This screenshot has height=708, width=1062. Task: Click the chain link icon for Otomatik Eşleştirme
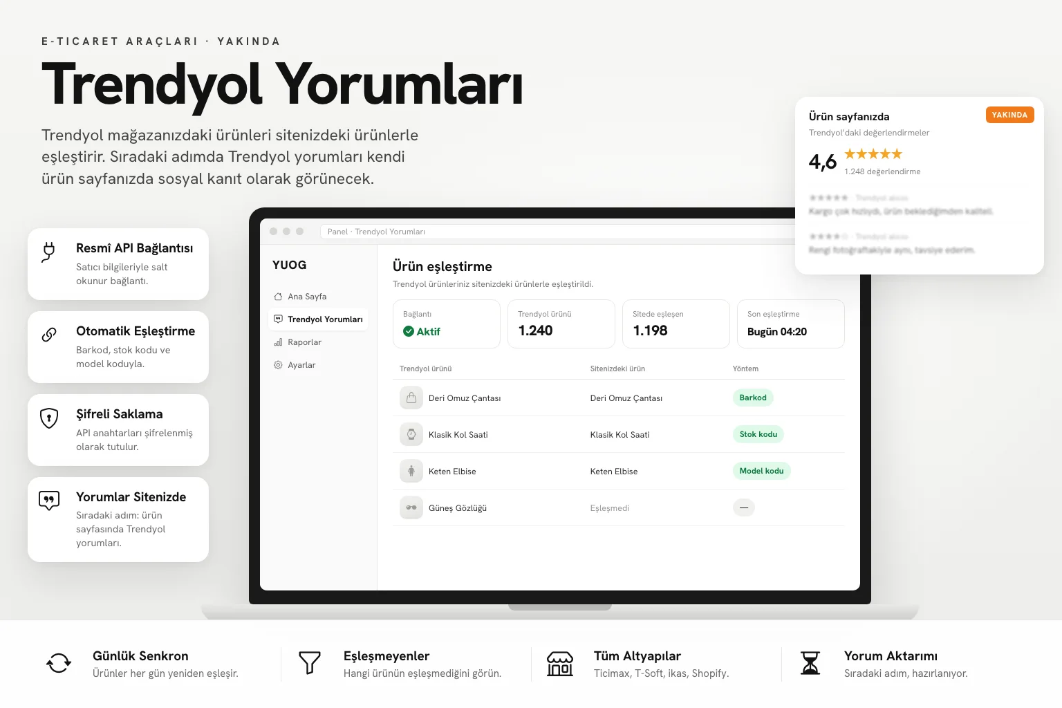[49, 335]
